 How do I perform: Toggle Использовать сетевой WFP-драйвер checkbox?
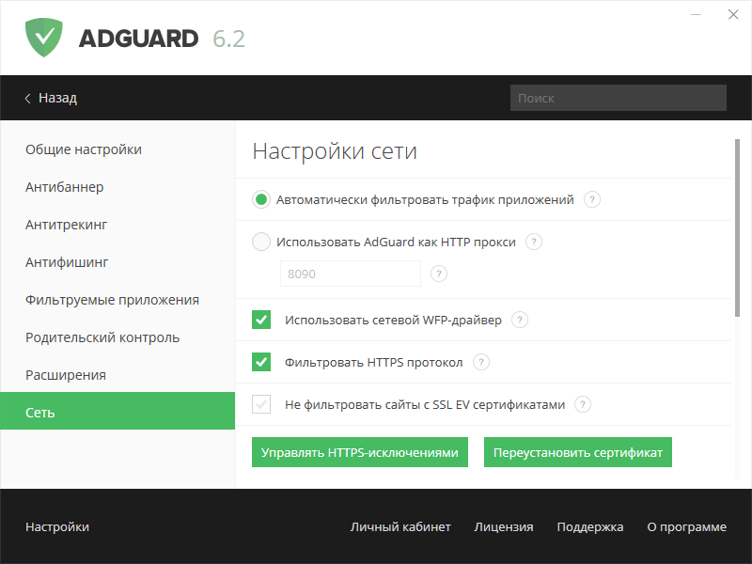pos(261,320)
